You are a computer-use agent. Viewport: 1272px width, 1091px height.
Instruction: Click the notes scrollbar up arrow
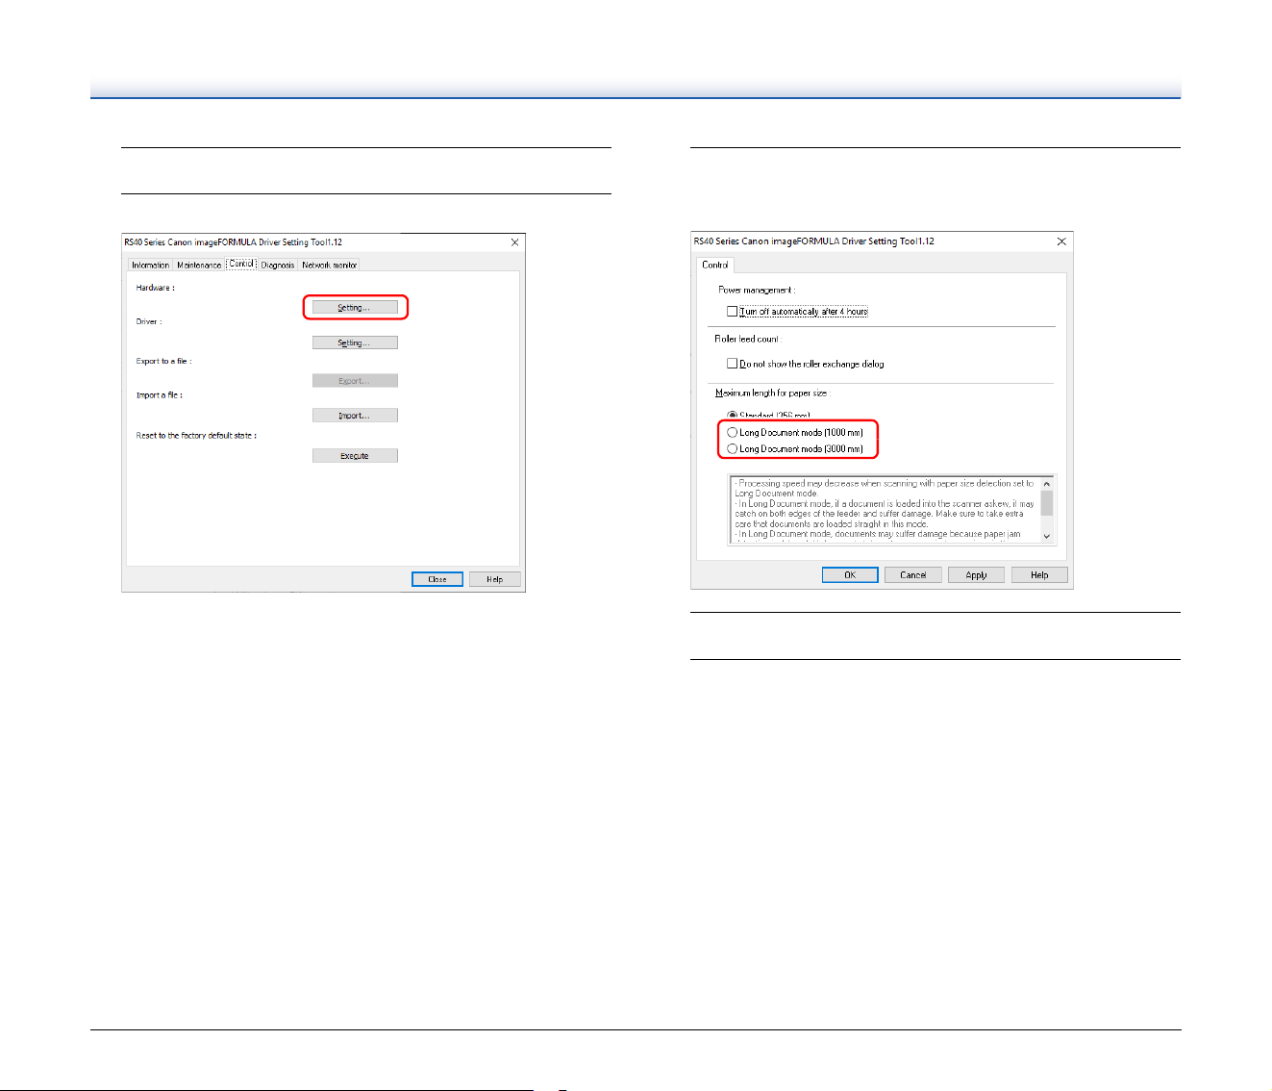pos(1047,484)
